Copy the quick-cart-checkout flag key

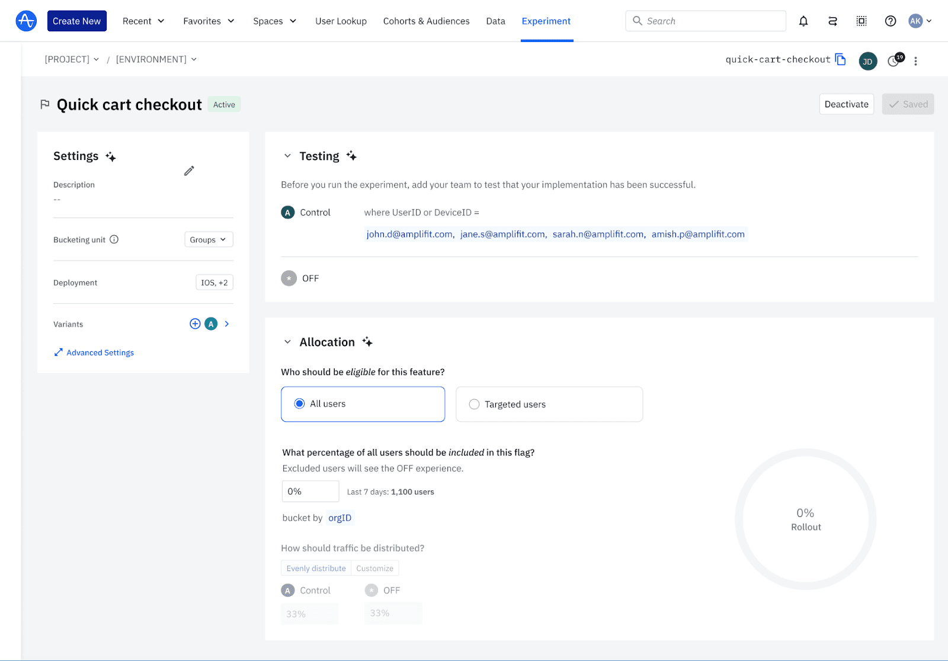tap(840, 59)
